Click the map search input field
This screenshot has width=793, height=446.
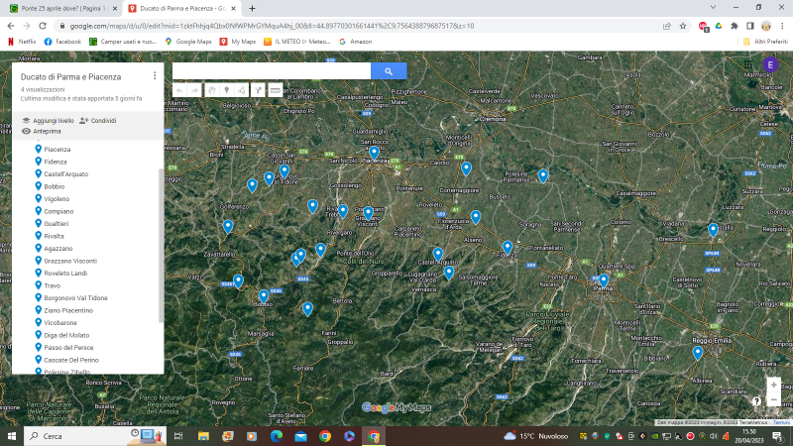pos(271,71)
